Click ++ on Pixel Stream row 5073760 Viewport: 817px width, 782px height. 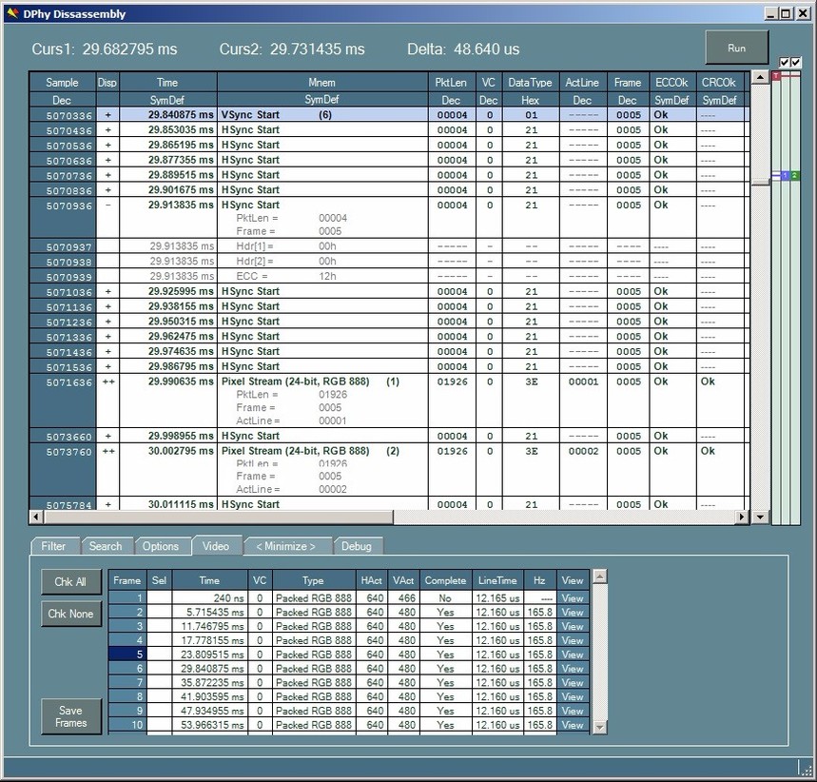(x=107, y=451)
